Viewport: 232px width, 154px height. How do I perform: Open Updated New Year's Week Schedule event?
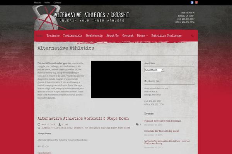163,121
